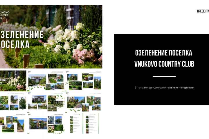Open slide thumbnail with pine tree photos
The height and width of the screenshot is (139, 209).
coord(13,102)
